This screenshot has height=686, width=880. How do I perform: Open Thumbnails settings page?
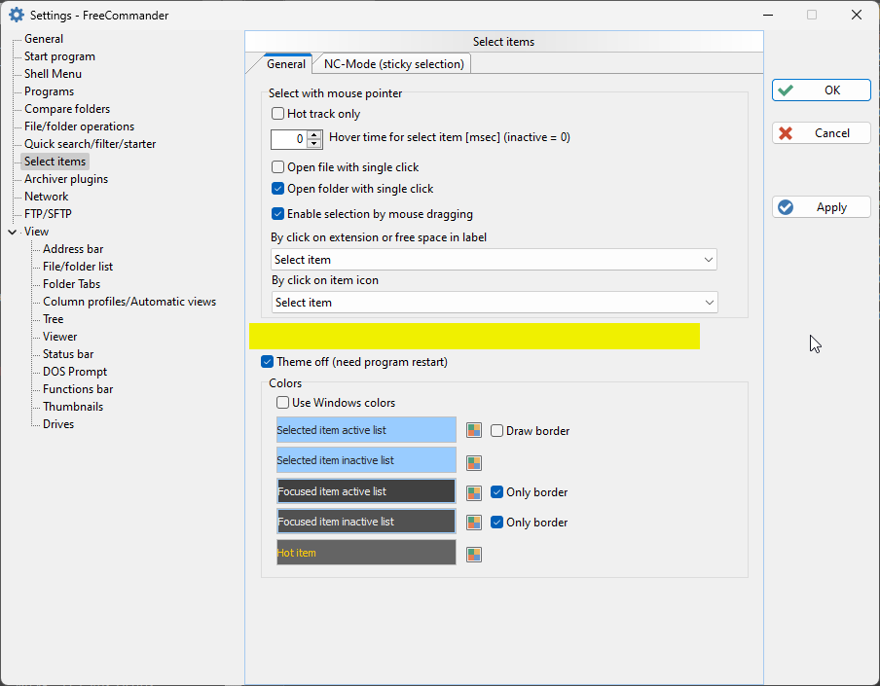click(73, 407)
